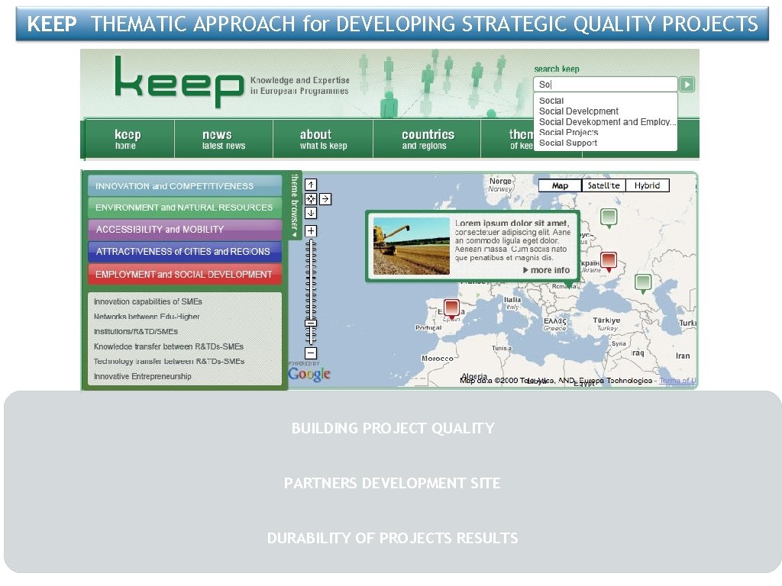Click the Terms of Use link on map

click(677, 381)
